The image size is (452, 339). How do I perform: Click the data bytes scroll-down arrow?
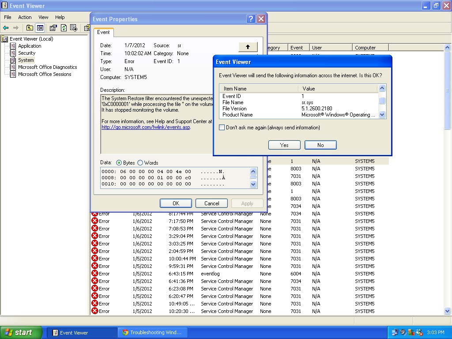click(253, 184)
